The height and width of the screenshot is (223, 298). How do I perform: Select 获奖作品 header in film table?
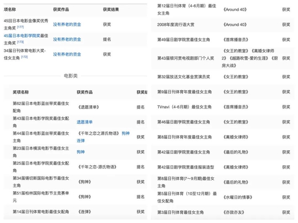(85, 92)
